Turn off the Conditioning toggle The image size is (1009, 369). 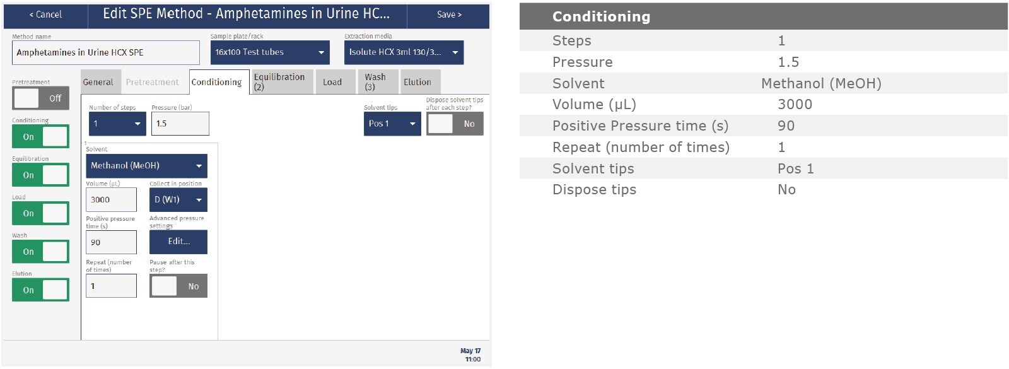pyautogui.click(x=40, y=137)
